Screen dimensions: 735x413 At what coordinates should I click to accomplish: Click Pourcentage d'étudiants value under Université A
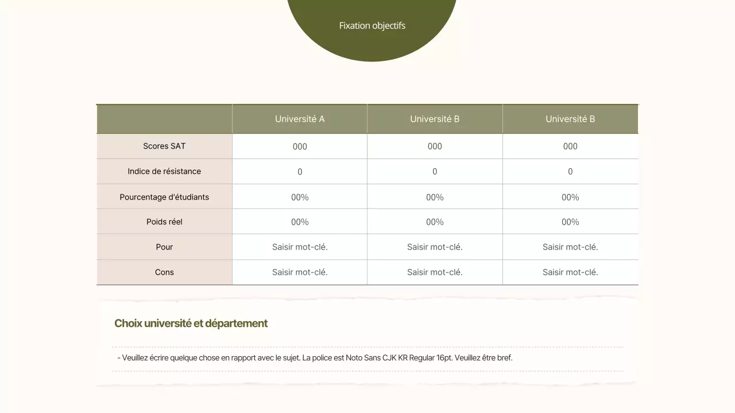pyautogui.click(x=300, y=197)
